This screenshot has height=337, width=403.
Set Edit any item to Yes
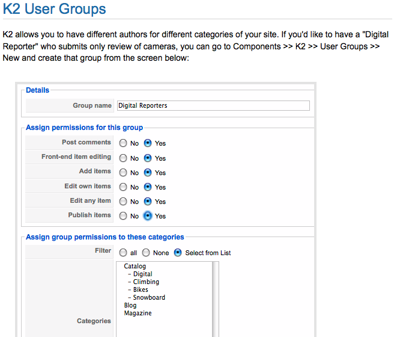pos(148,202)
